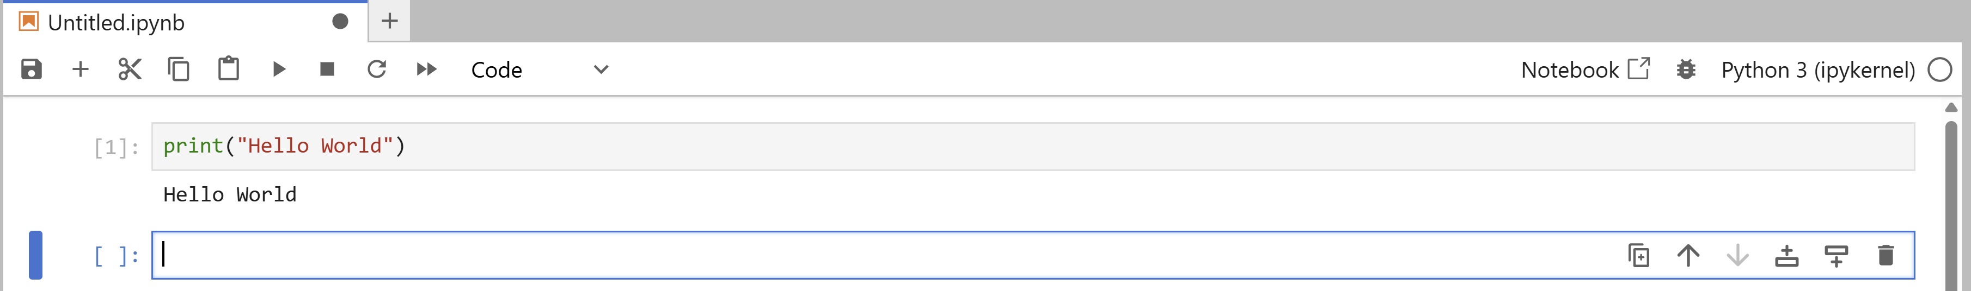Paste cell from clipboard icon
Screen dimensions: 1971x291
click(228, 69)
